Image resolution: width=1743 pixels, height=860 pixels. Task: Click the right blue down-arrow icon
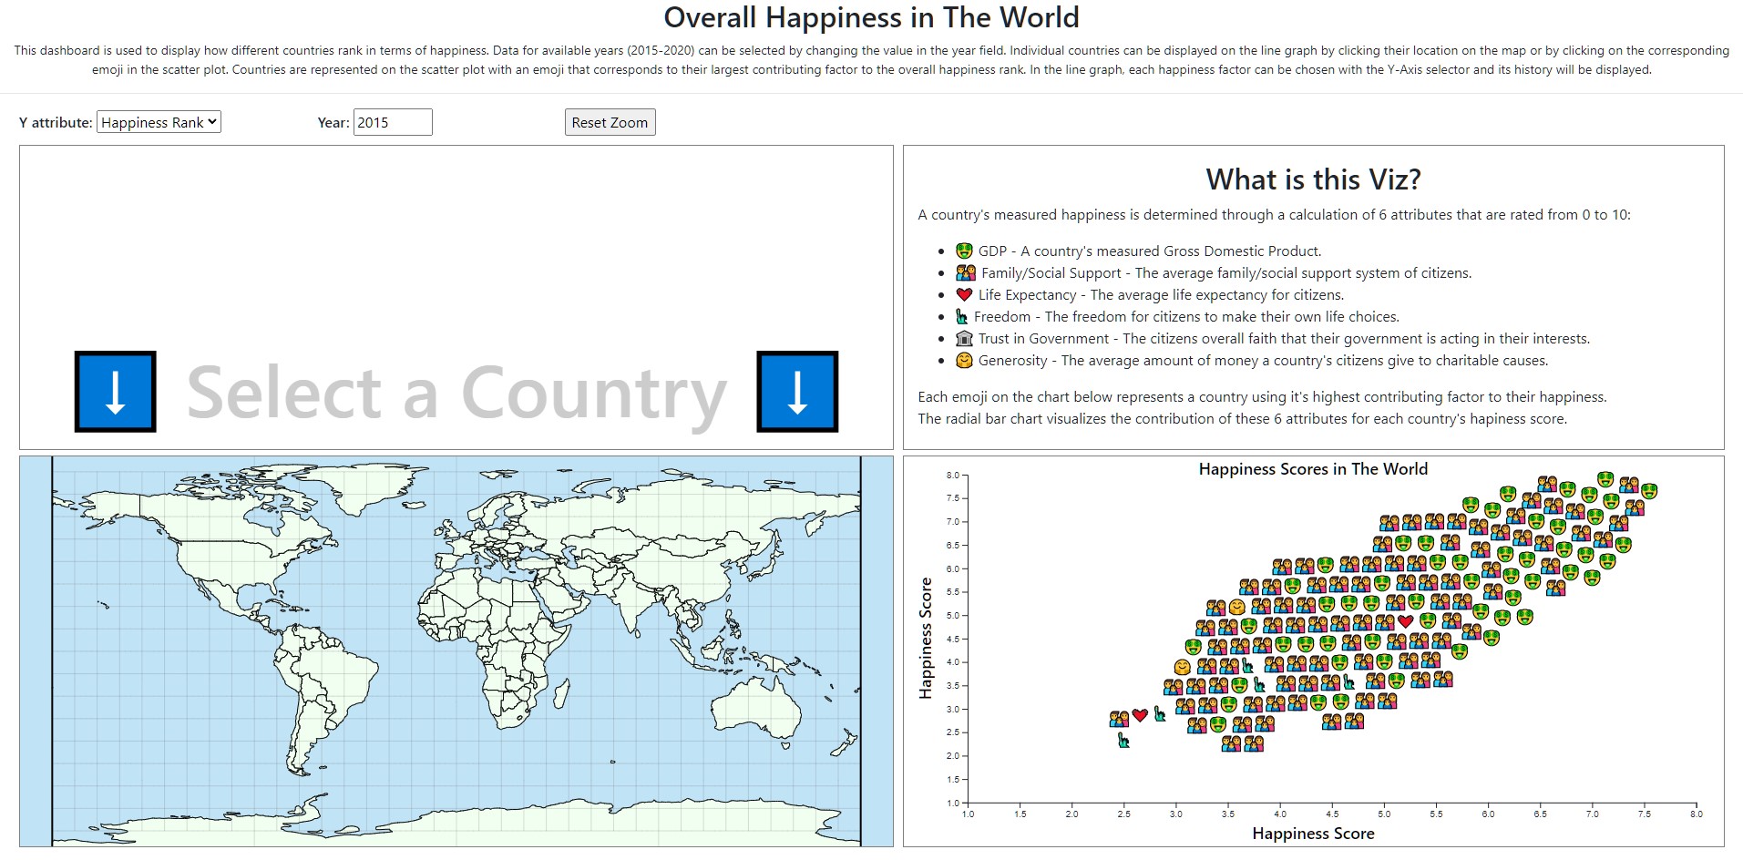[x=796, y=392]
